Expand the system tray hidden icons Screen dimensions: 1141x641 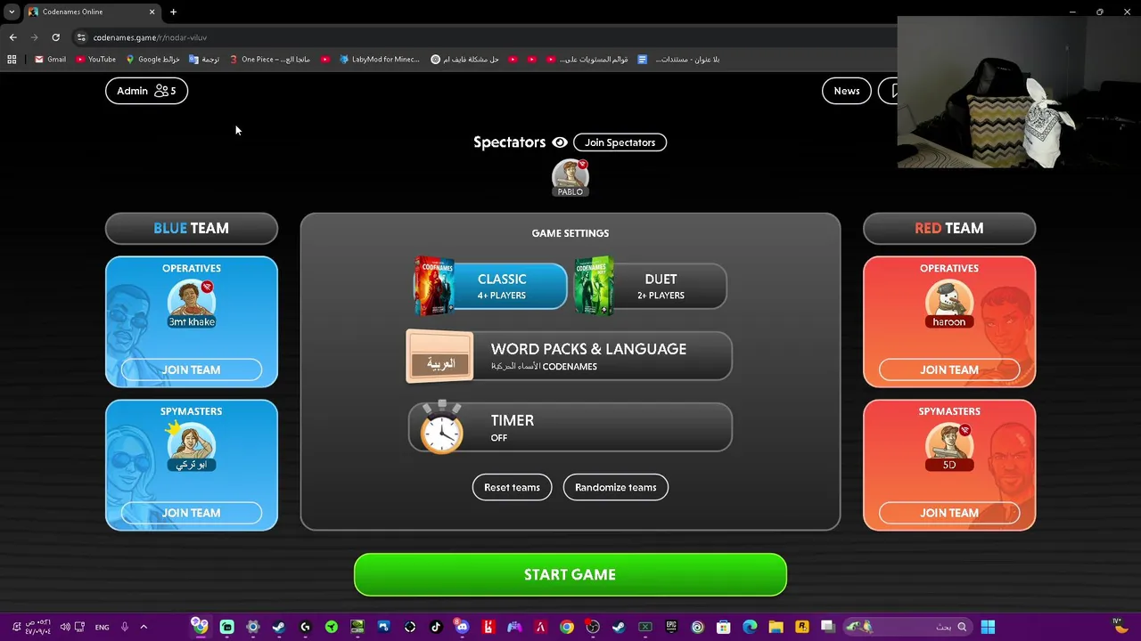tap(144, 627)
